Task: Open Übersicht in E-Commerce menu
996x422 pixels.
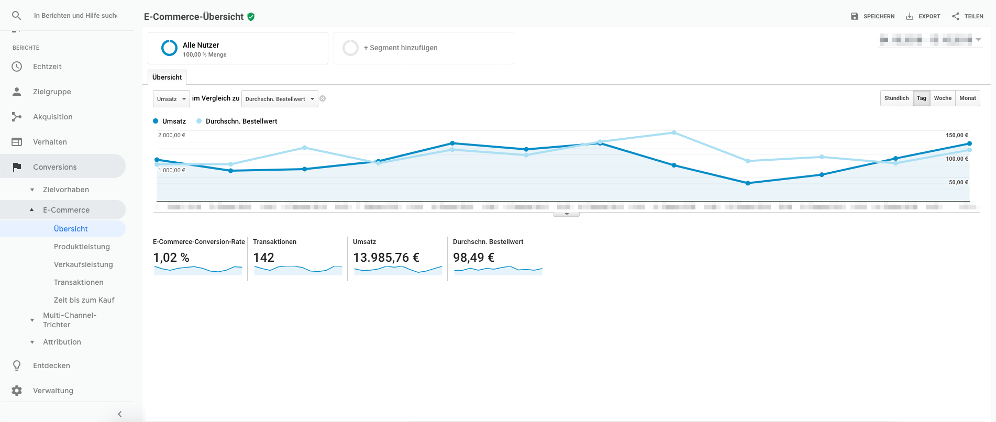Action: point(71,229)
